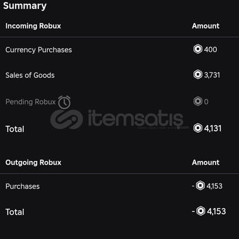The image size is (239, 239).
Task: Click the Robux icon in outgoing Total row
Action: 201,211
